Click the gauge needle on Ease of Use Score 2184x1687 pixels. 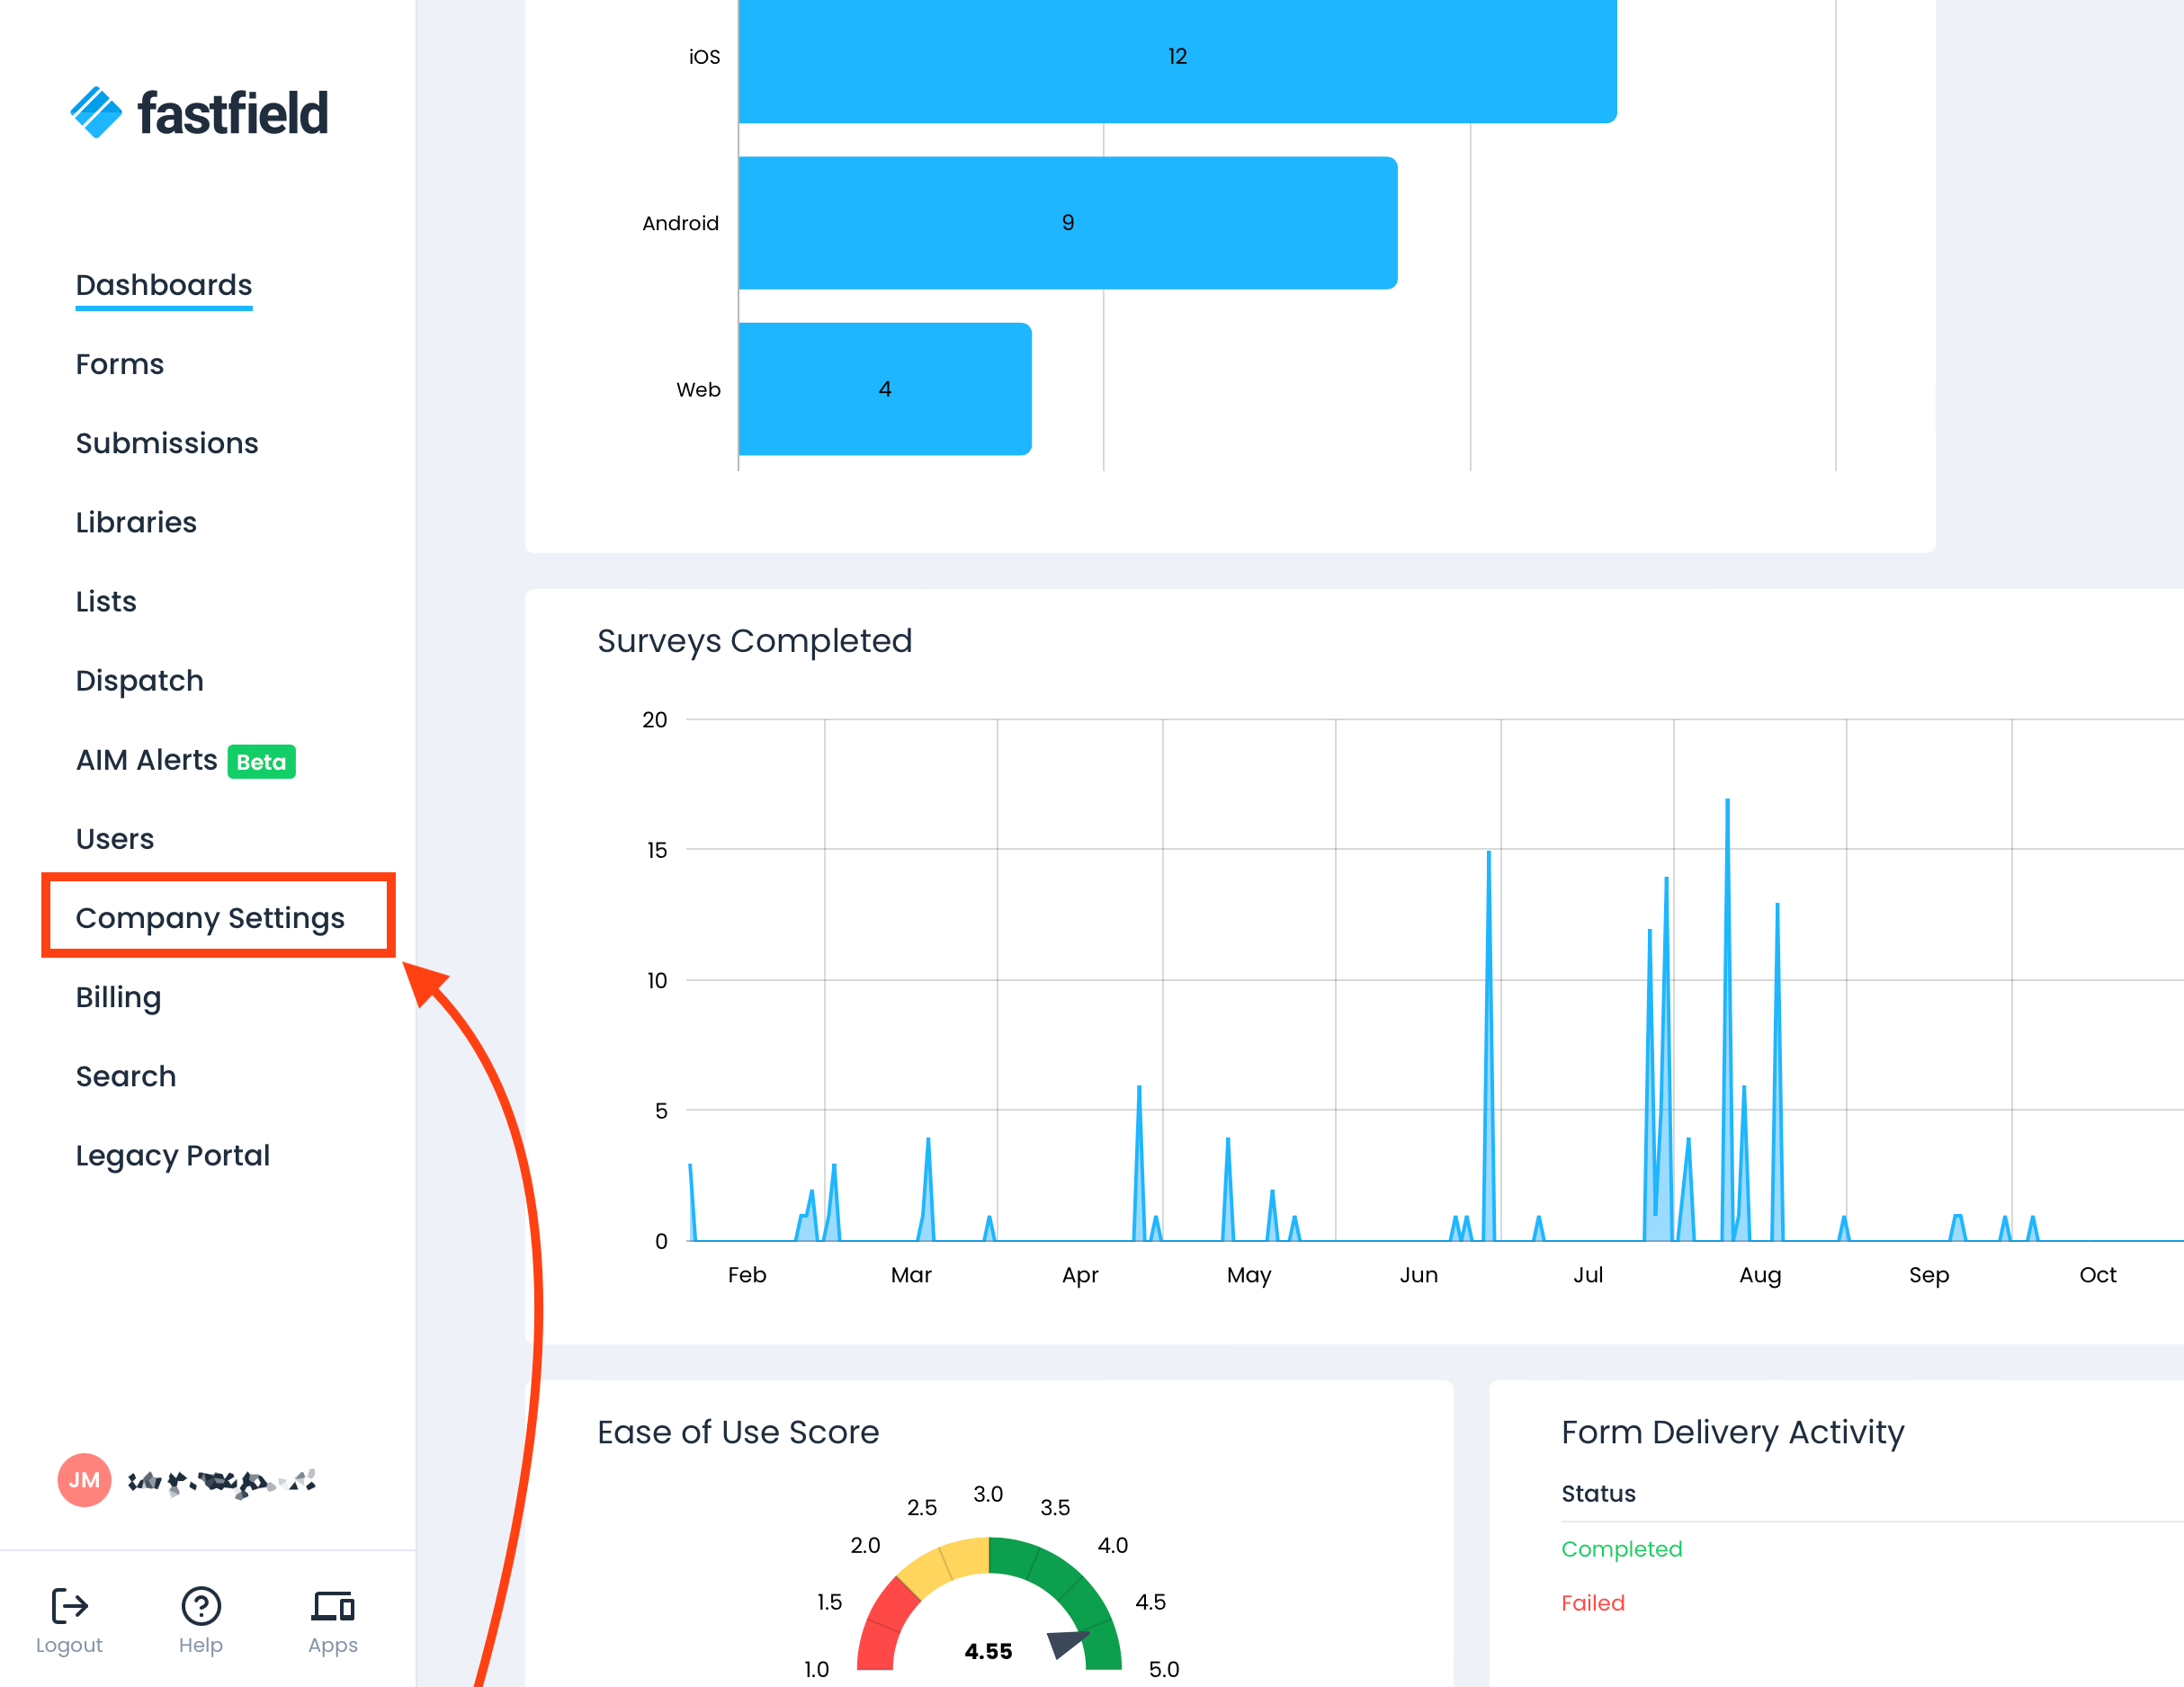1066,1643
